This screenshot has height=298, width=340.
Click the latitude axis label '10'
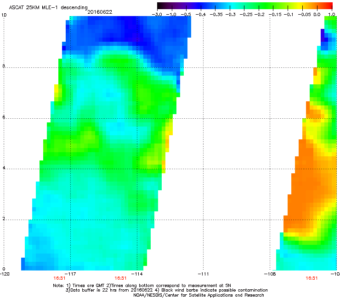click(4, 15)
